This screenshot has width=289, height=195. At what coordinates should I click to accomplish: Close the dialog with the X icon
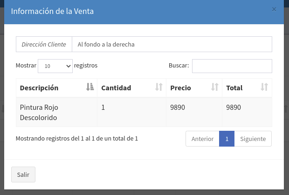tap(274, 9)
